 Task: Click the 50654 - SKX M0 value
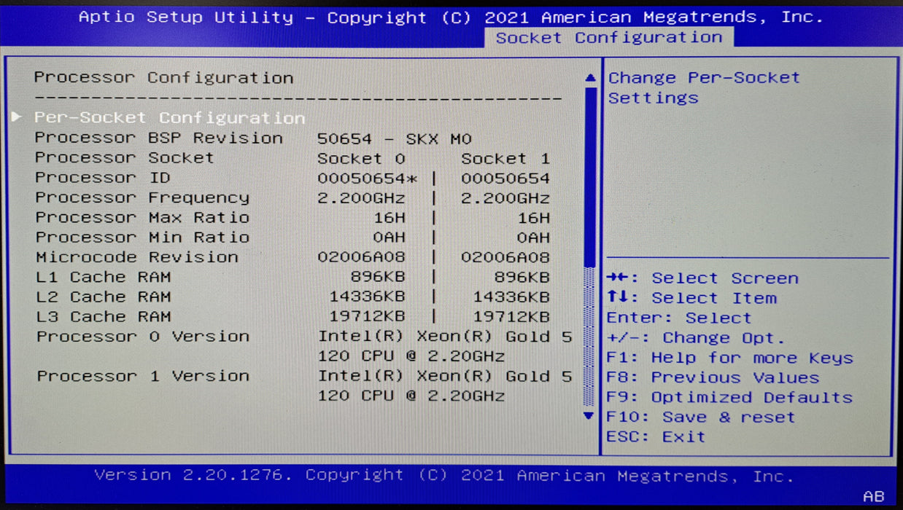pyautogui.click(x=395, y=138)
